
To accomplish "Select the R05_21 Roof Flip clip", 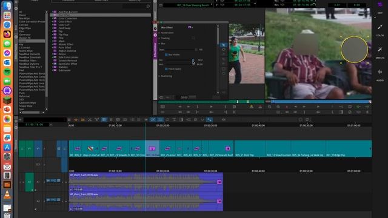I will (x=250, y=148).
